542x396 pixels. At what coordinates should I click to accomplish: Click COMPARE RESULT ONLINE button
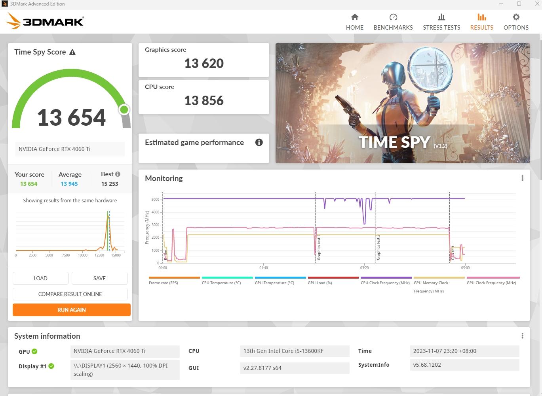click(x=70, y=294)
